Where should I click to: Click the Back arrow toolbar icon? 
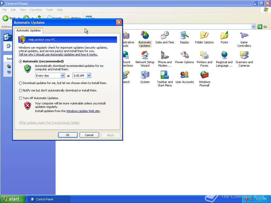pos(6,18)
